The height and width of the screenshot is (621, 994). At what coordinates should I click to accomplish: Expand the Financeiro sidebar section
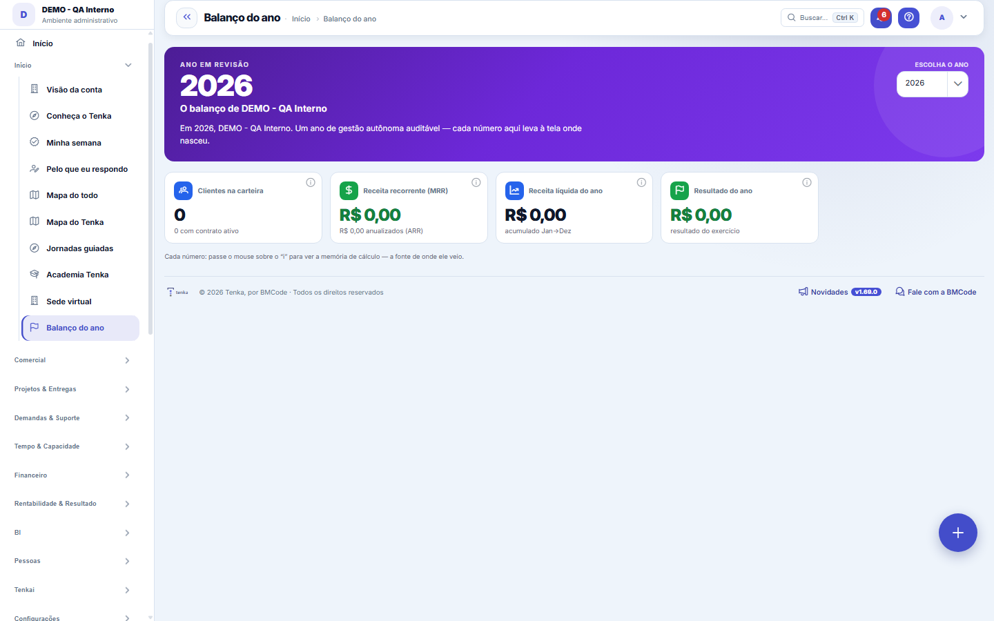pyautogui.click(x=72, y=475)
